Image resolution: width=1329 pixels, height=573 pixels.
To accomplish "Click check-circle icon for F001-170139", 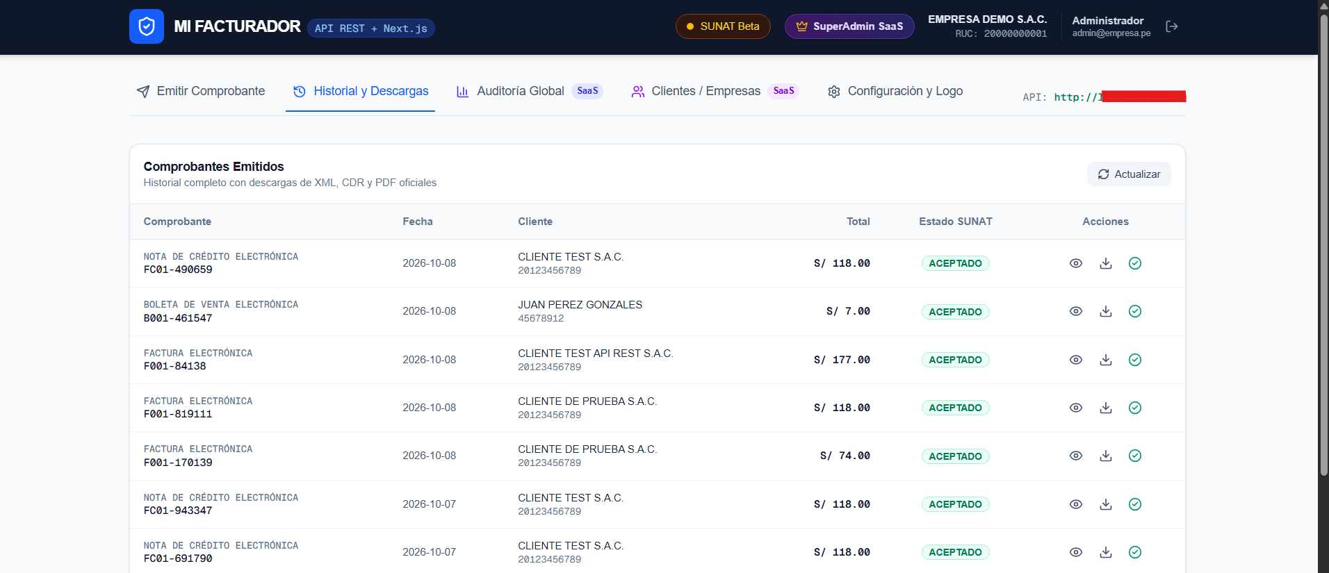I will tap(1135, 456).
